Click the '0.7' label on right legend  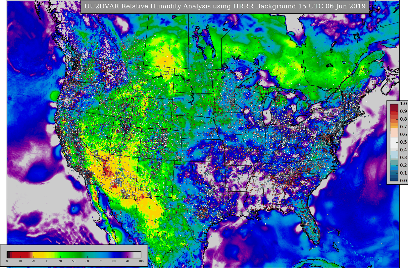click(403, 127)
